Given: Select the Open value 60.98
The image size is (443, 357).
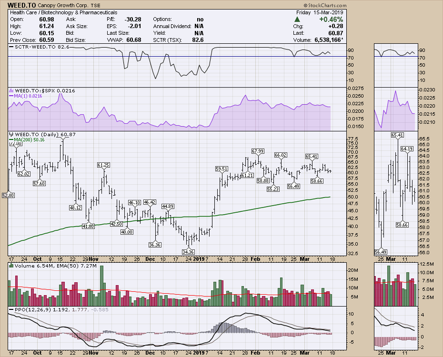Looking at the screenshot, I should [46, 20].
